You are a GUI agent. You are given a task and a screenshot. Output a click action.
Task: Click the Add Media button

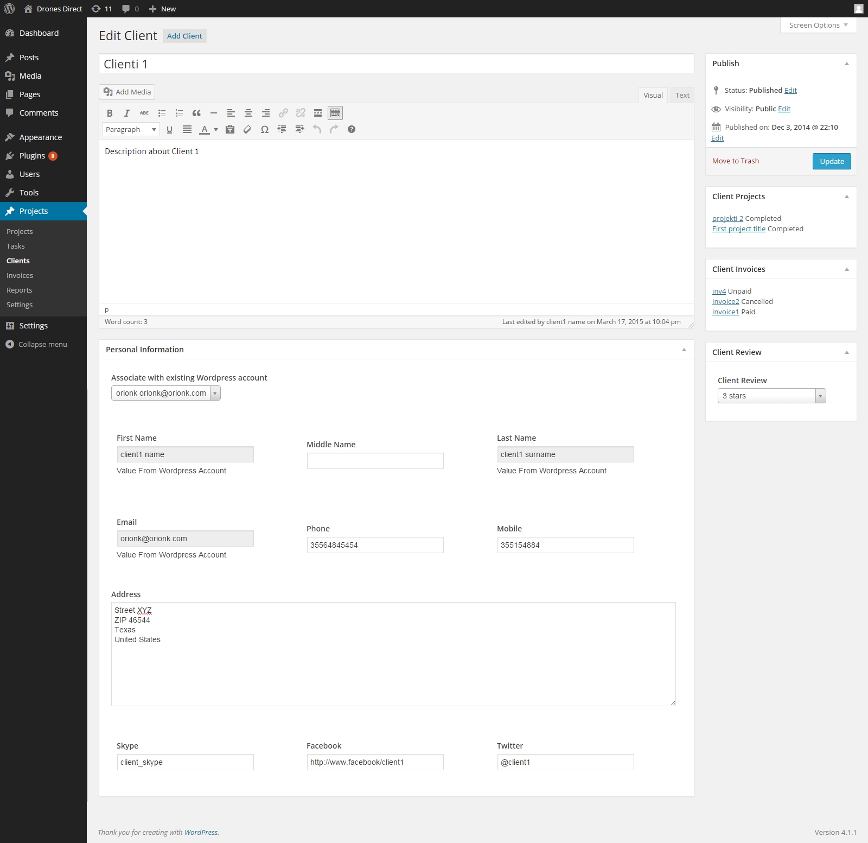pyautogui.click(x=127, y=92)
